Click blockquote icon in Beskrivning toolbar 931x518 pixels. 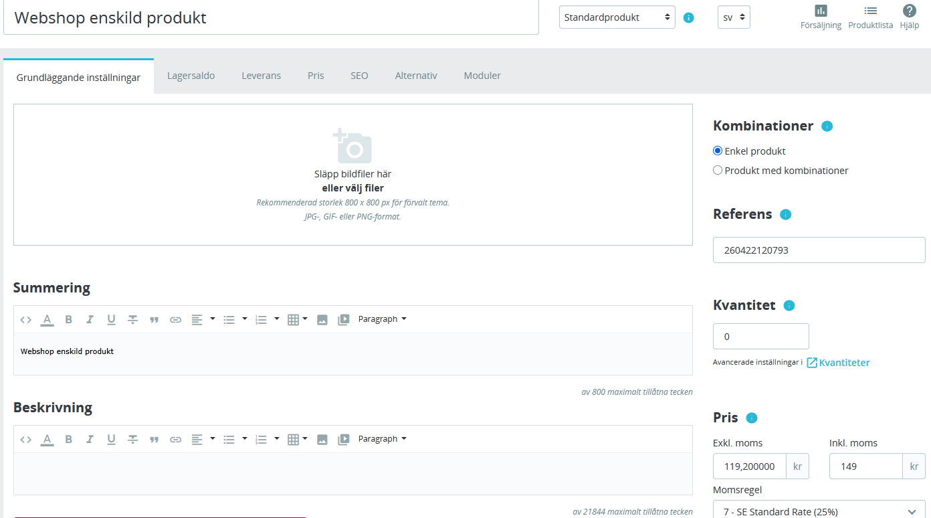click(154, 440)
